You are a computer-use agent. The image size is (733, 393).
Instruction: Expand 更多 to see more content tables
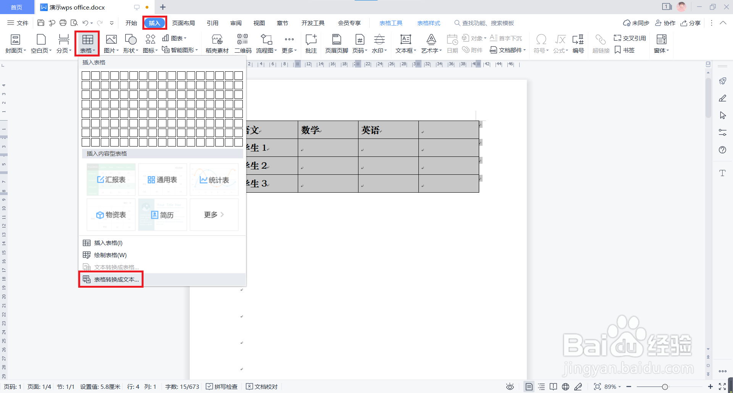click(x=213, y=214)
